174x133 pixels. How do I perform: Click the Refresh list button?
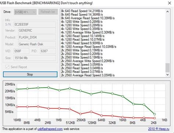pyautogui.click(x=48, y=12)
